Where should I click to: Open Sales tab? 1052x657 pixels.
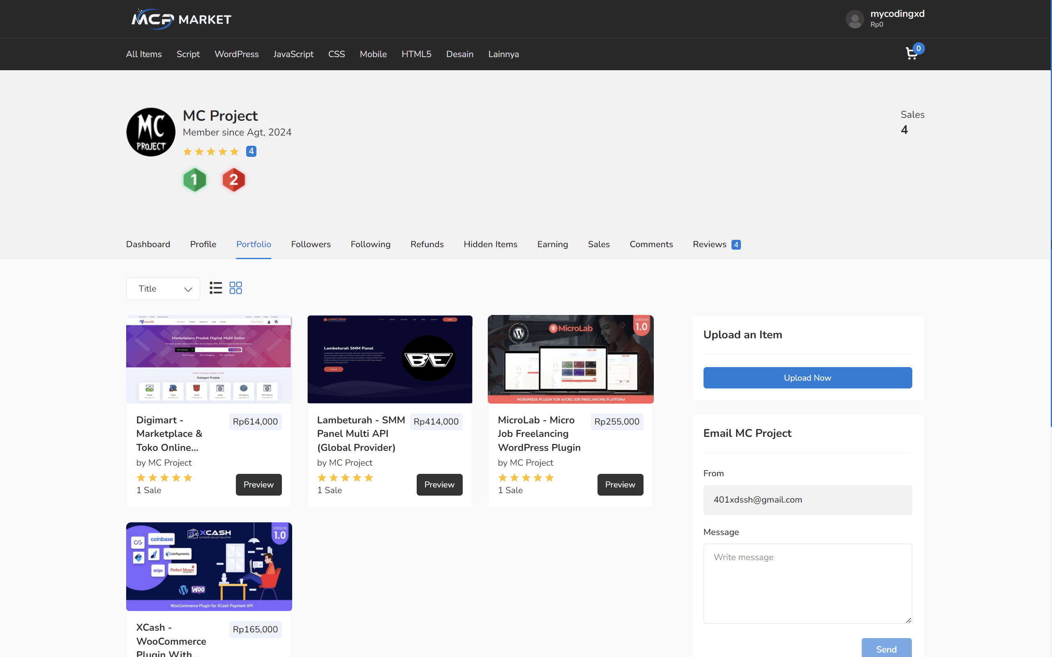(599, 244)
